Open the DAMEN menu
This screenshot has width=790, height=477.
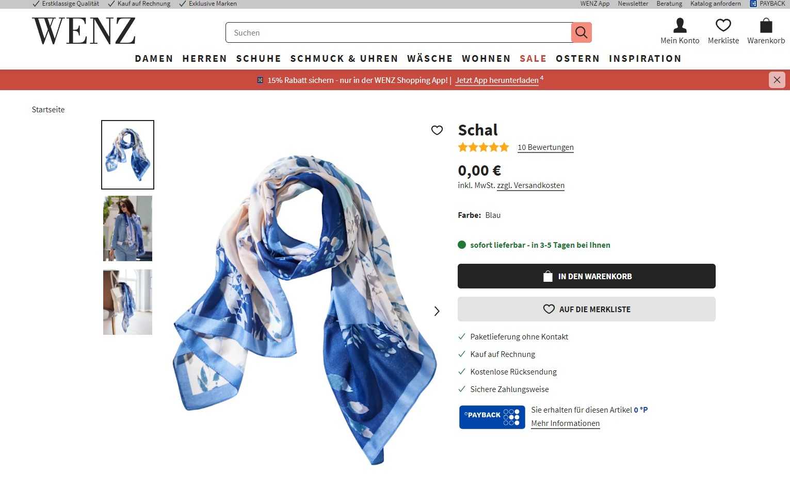point(154,59)
